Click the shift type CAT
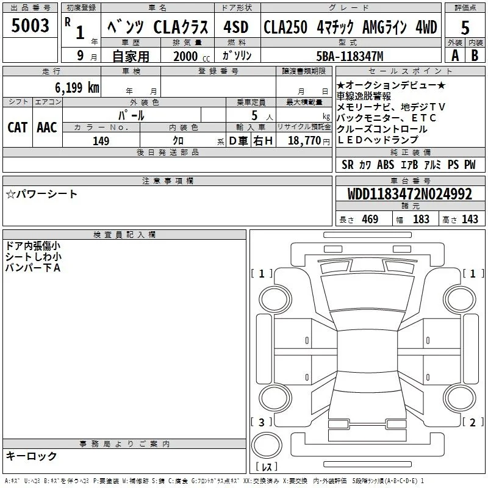 18,127
